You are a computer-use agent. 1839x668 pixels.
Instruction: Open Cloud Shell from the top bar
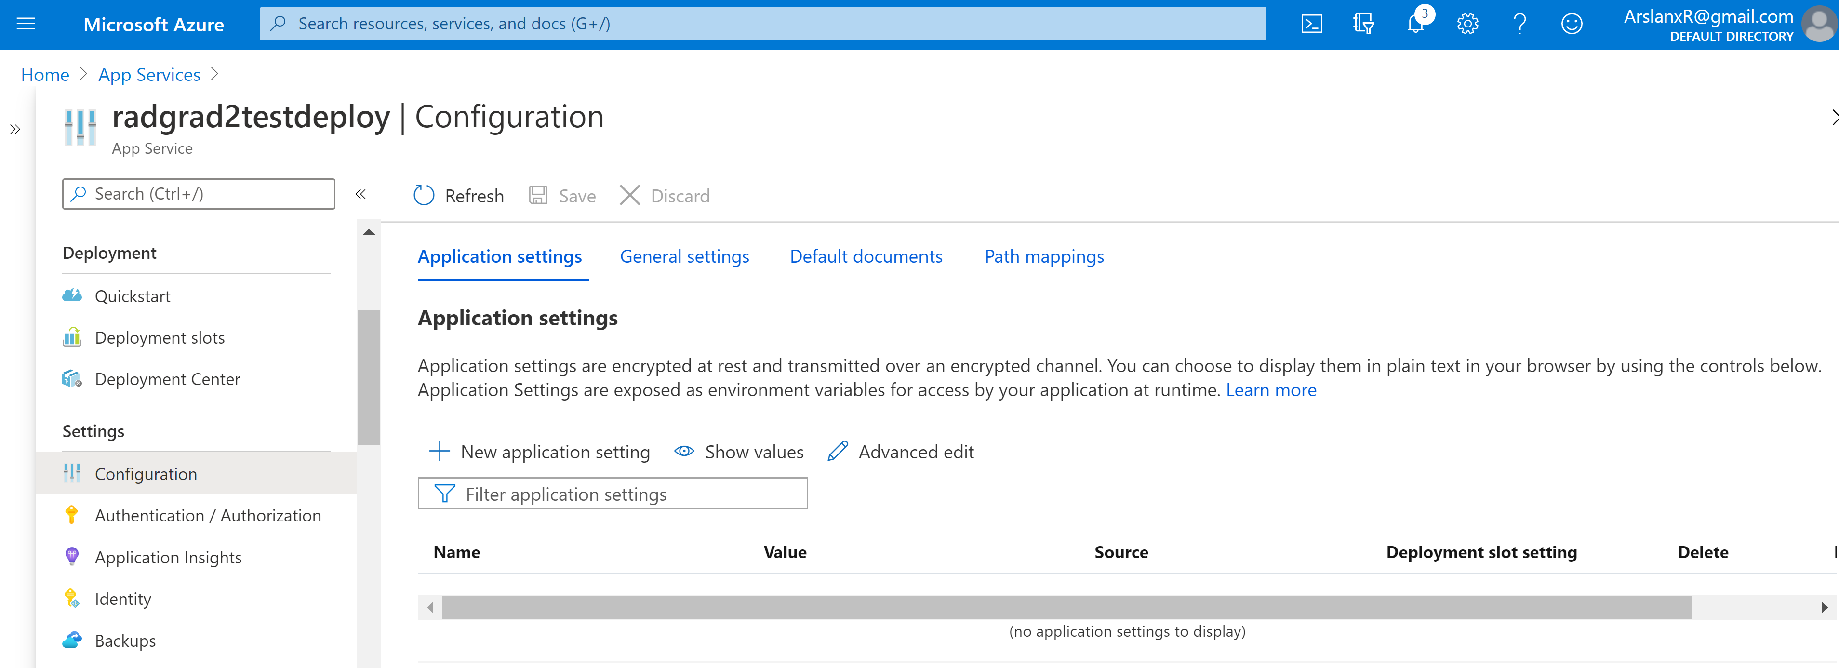tap(1311, 24)
